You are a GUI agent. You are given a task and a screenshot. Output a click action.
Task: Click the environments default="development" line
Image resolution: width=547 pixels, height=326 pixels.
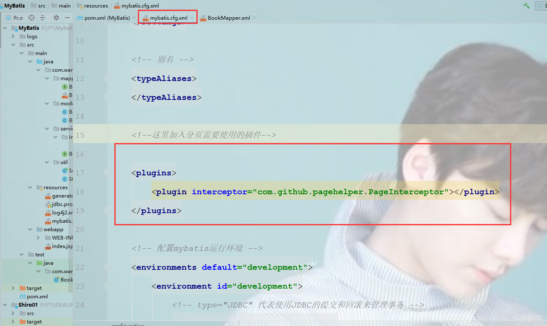tap(222, 267)
